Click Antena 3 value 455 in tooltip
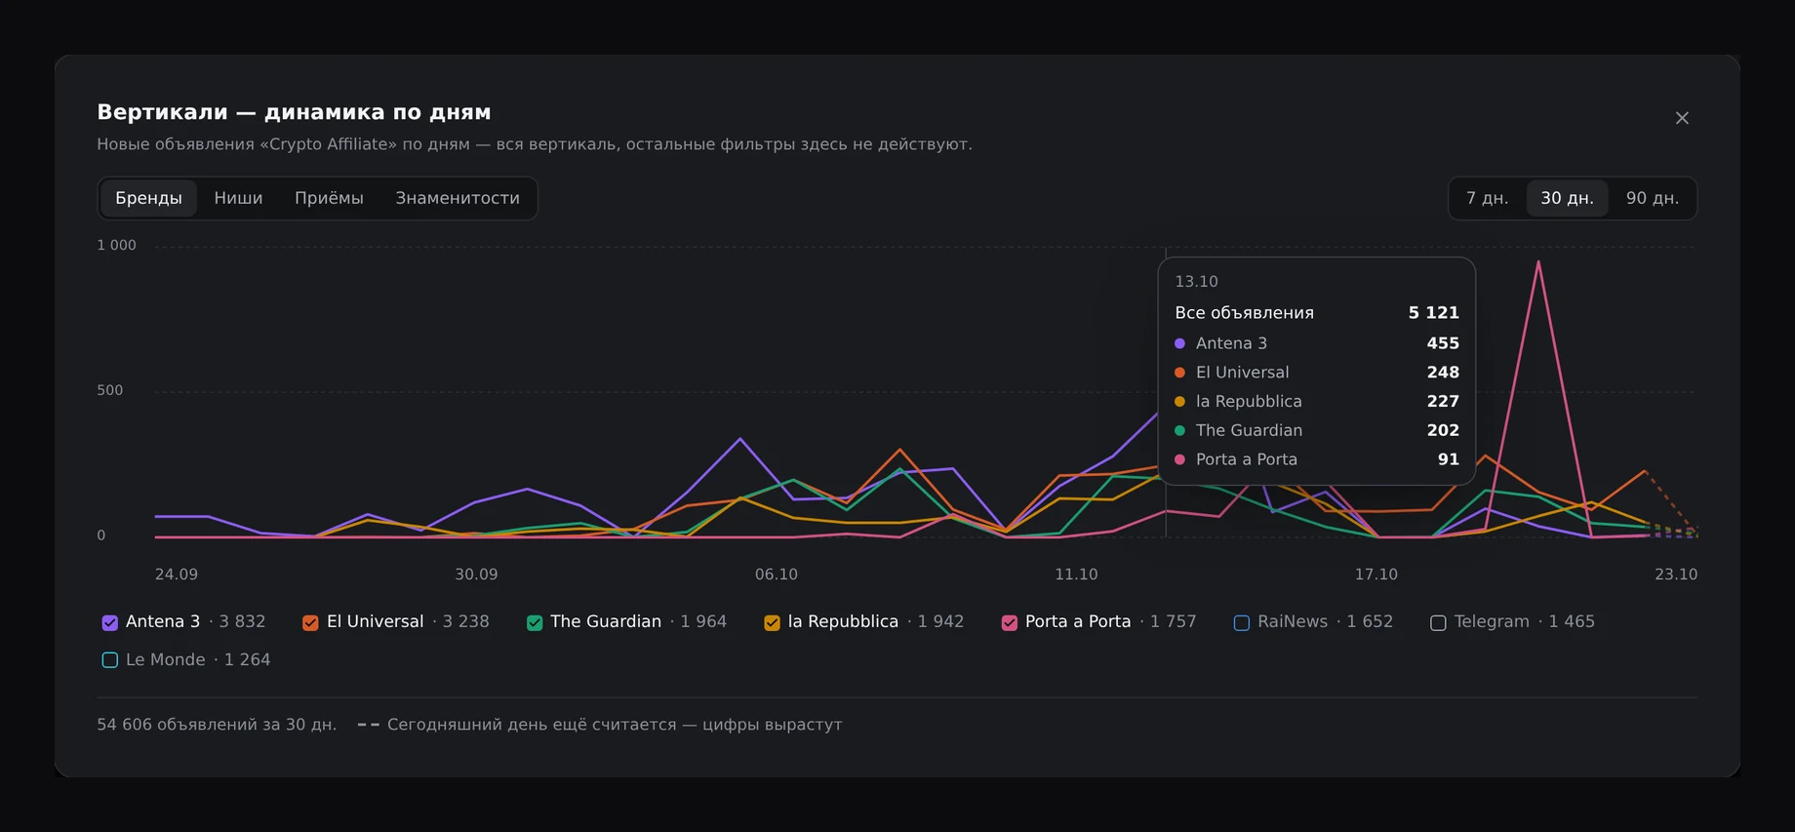Screen dimensions: 1795x832 1443,343
